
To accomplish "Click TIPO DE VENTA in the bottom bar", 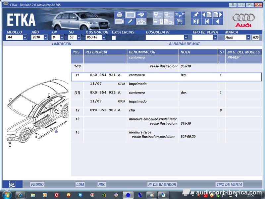I will click(x=229, y=184).
